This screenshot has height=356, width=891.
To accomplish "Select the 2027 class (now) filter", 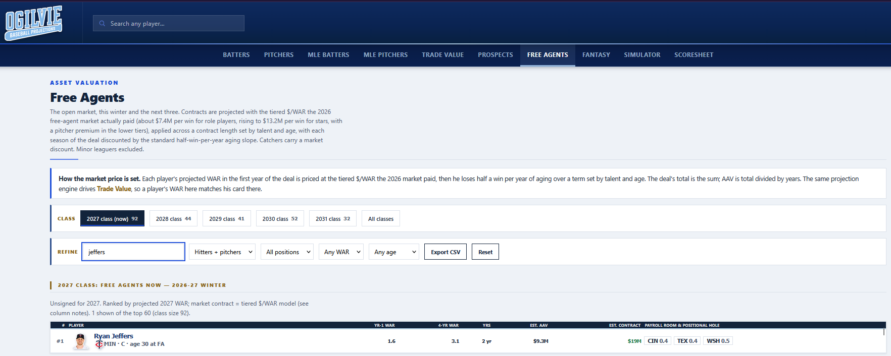I will coord(112,219).
